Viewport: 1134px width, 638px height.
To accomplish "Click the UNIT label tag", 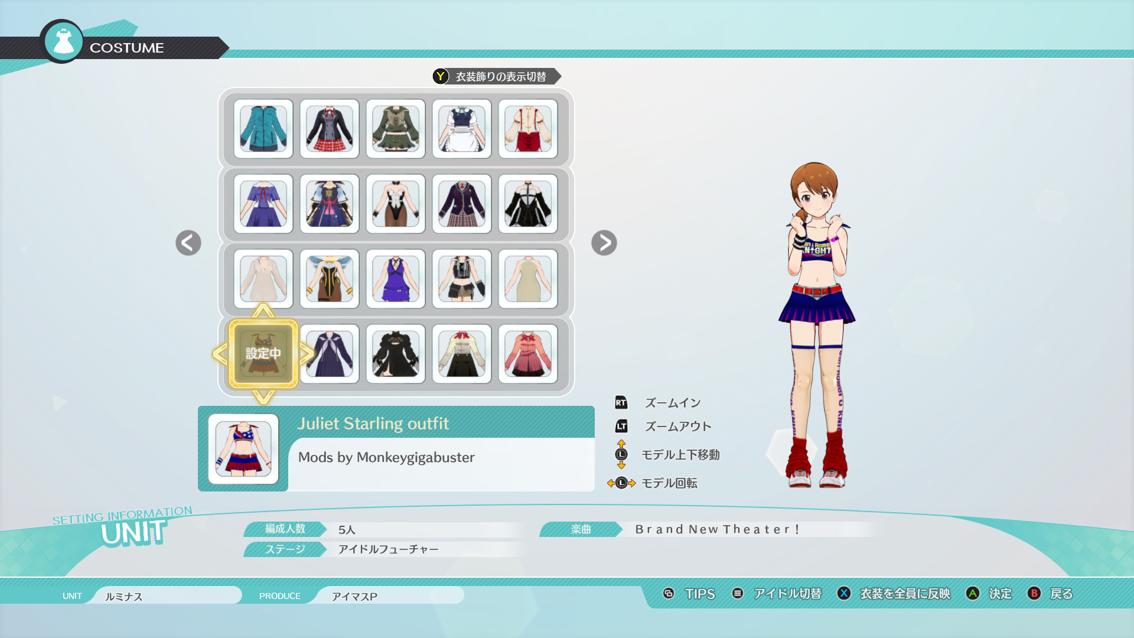I will tap(72, 596).
